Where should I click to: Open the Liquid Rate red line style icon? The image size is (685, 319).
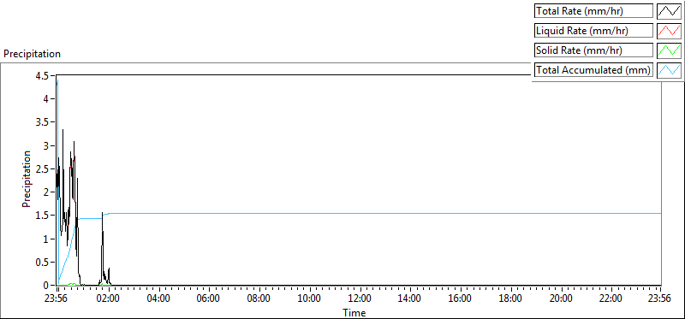click(x=670, y=31)
